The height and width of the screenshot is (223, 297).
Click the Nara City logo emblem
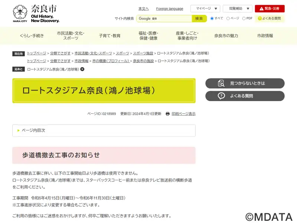[20, 12]
